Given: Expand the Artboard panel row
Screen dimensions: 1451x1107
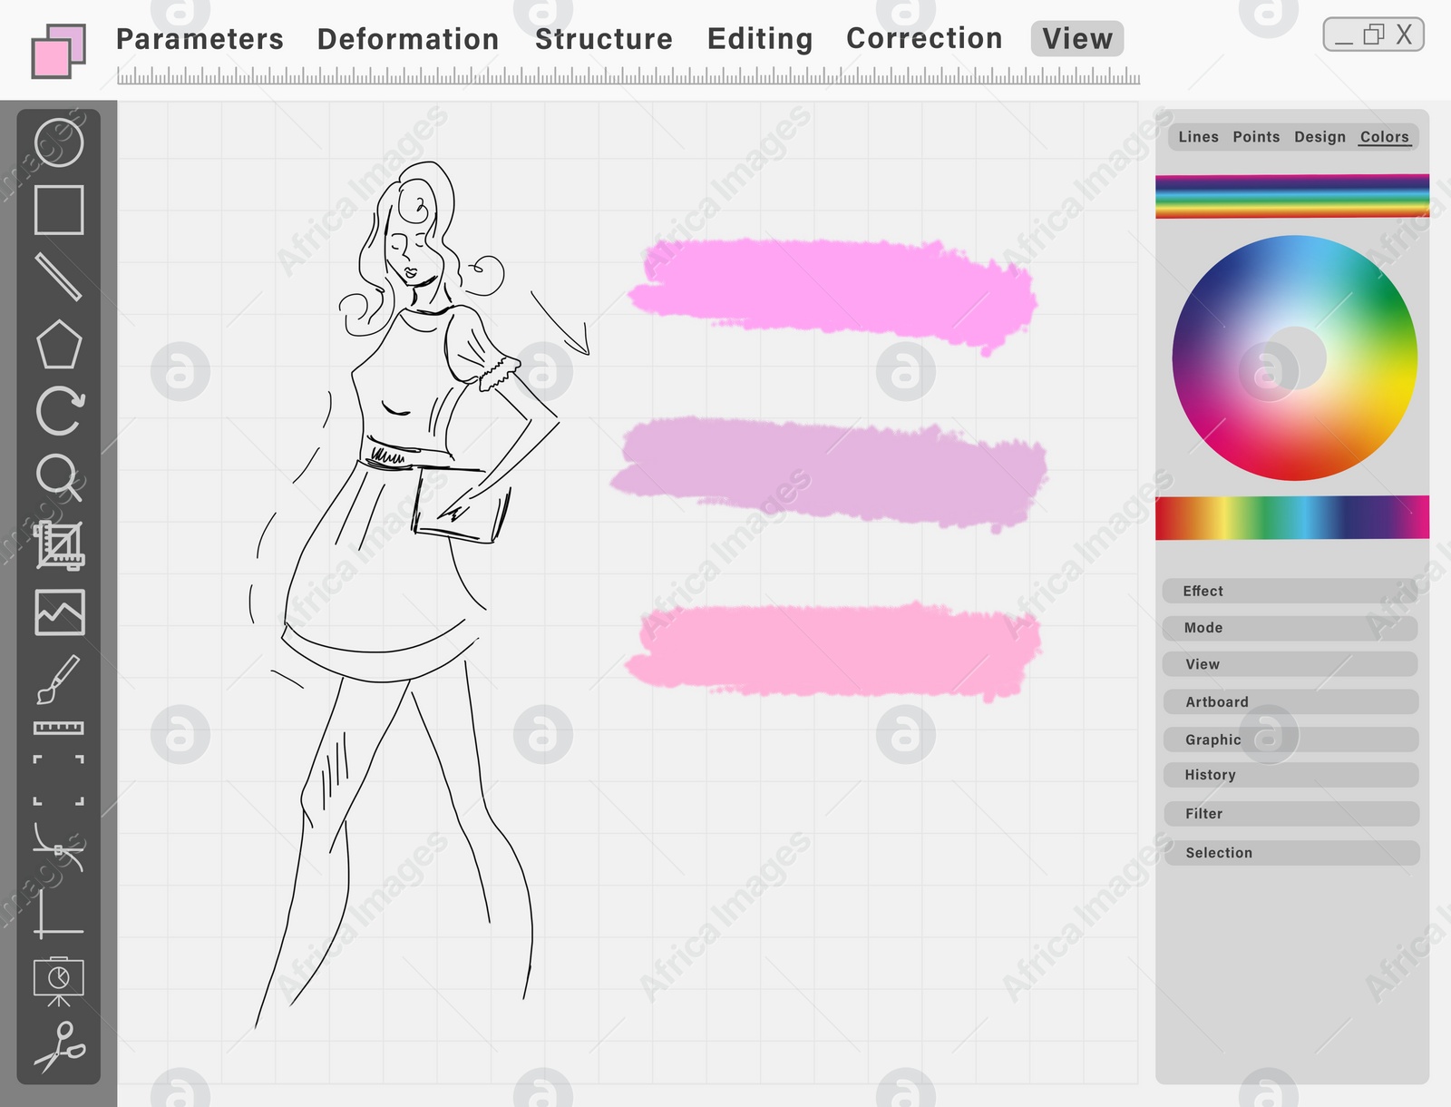Looking at the screenshot, I should pos(1290,702).
